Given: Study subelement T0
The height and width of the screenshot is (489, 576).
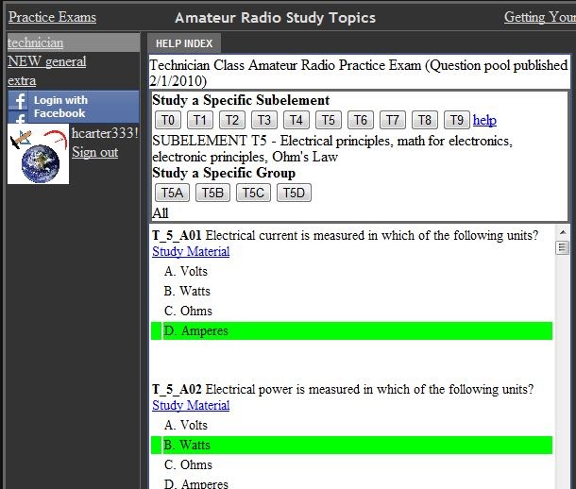Looking at the screenshot, I should pos(168,120).
